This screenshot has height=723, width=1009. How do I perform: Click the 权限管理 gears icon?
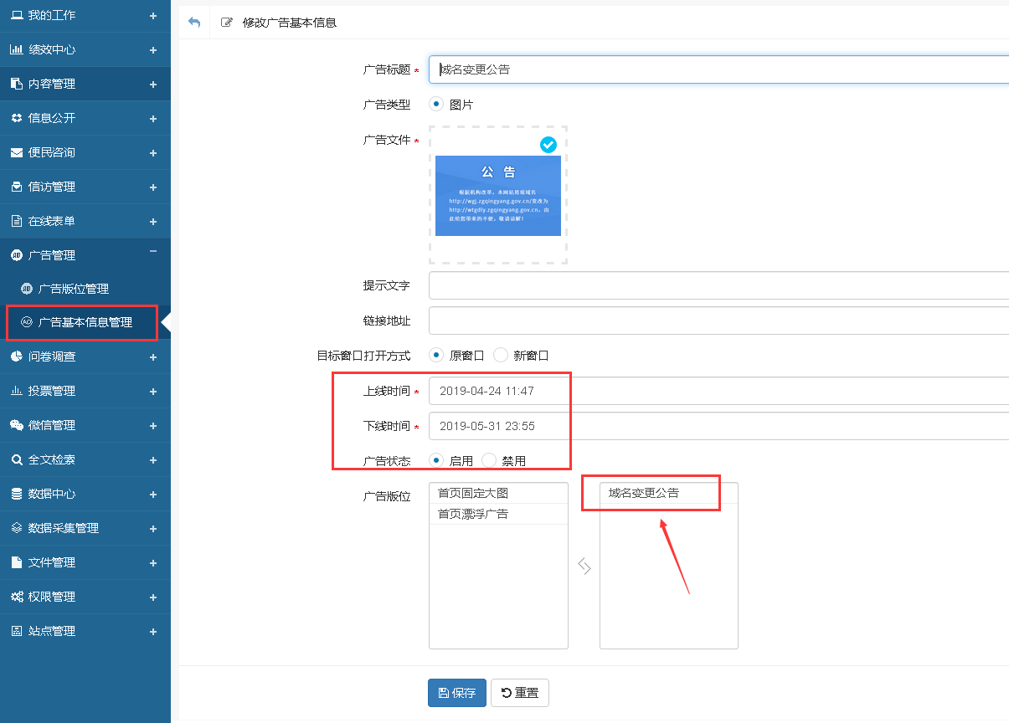pyautogui.click(x=16, y=597)
